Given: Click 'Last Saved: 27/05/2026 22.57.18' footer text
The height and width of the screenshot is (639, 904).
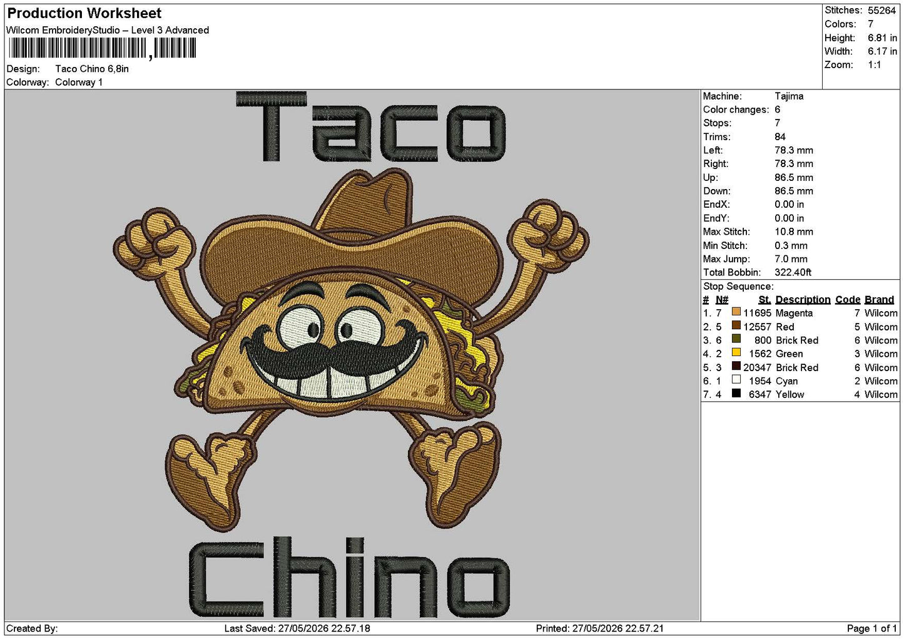Looking at the screenshot, I should [297, 628].
